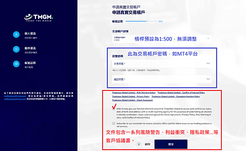Screen dimensions: 246x151
Task: Click the 交易密碼 password field
Action: coord(162,64)
